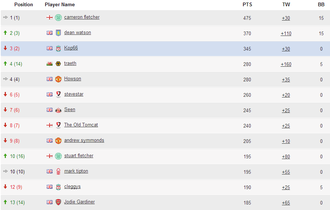Open +160 this-week points for traeth
The height and width of the screenshot is (210, 330).
[286, 65]
